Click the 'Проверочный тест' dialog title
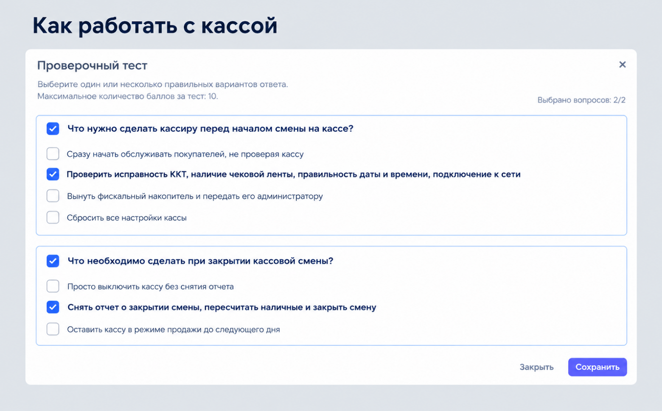This screenshot has height=411, width=662. coord(93,66)
